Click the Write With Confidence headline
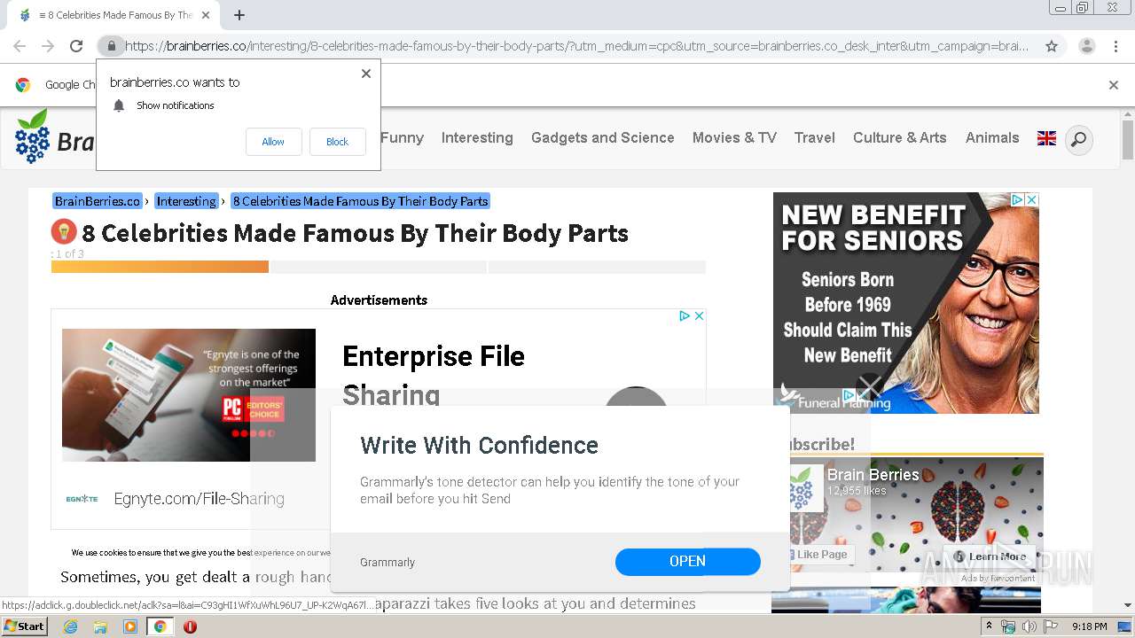1135x638 pixels. pyautogui.click(x=479, y=445)
